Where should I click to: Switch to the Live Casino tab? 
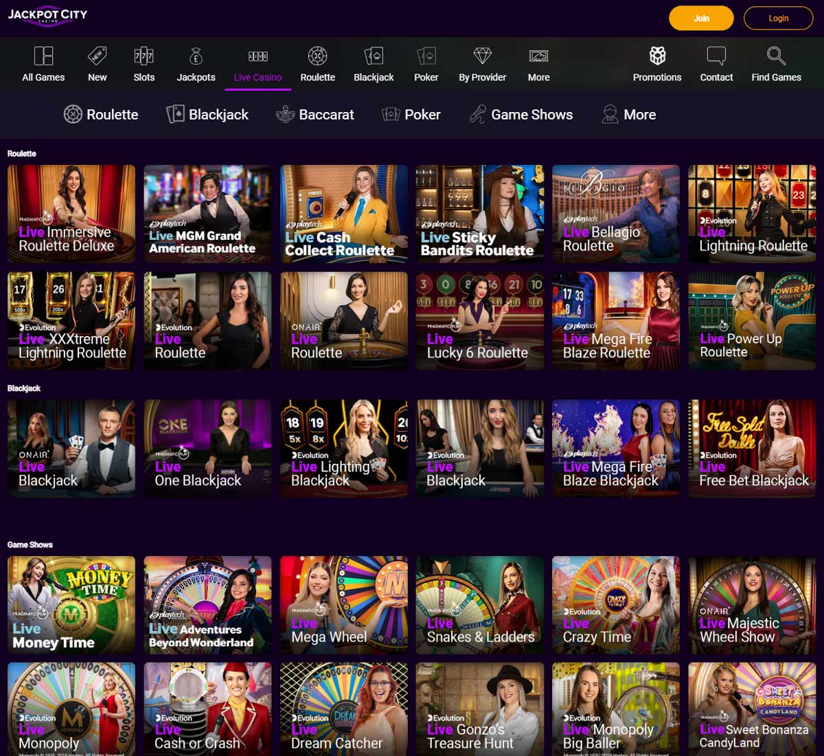click(x=257, y=63)
